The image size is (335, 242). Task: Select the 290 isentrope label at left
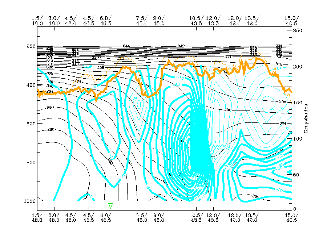click(x=51, y=108)
